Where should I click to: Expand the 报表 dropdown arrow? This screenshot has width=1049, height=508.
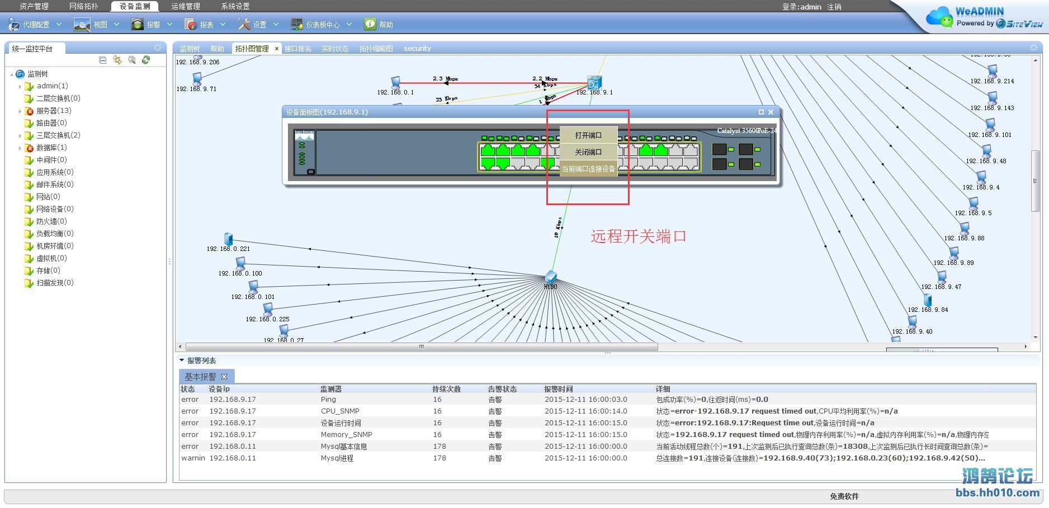click(x=223, y=24)
